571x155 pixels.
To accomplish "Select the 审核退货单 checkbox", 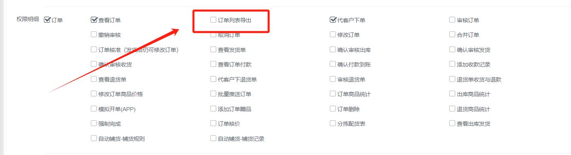I will click(333, 79).
